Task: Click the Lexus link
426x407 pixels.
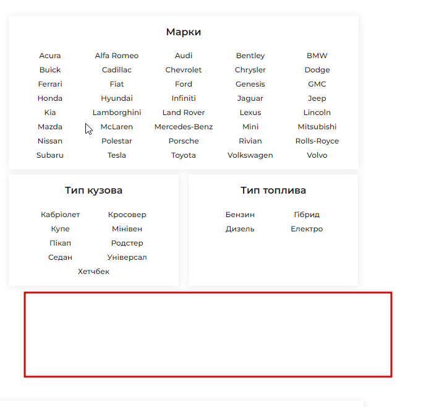Action: [x=250, y=113]
